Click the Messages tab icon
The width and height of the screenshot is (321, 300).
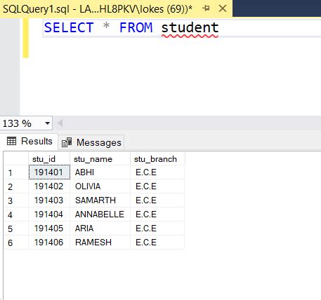pos(67,142)
